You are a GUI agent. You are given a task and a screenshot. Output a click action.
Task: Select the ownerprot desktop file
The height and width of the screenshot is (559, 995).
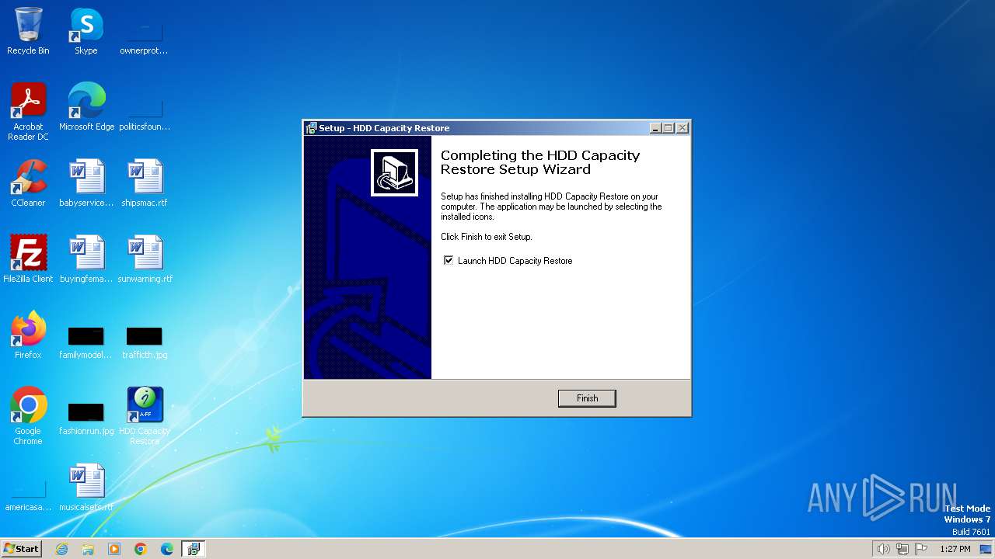coord(145,37)
